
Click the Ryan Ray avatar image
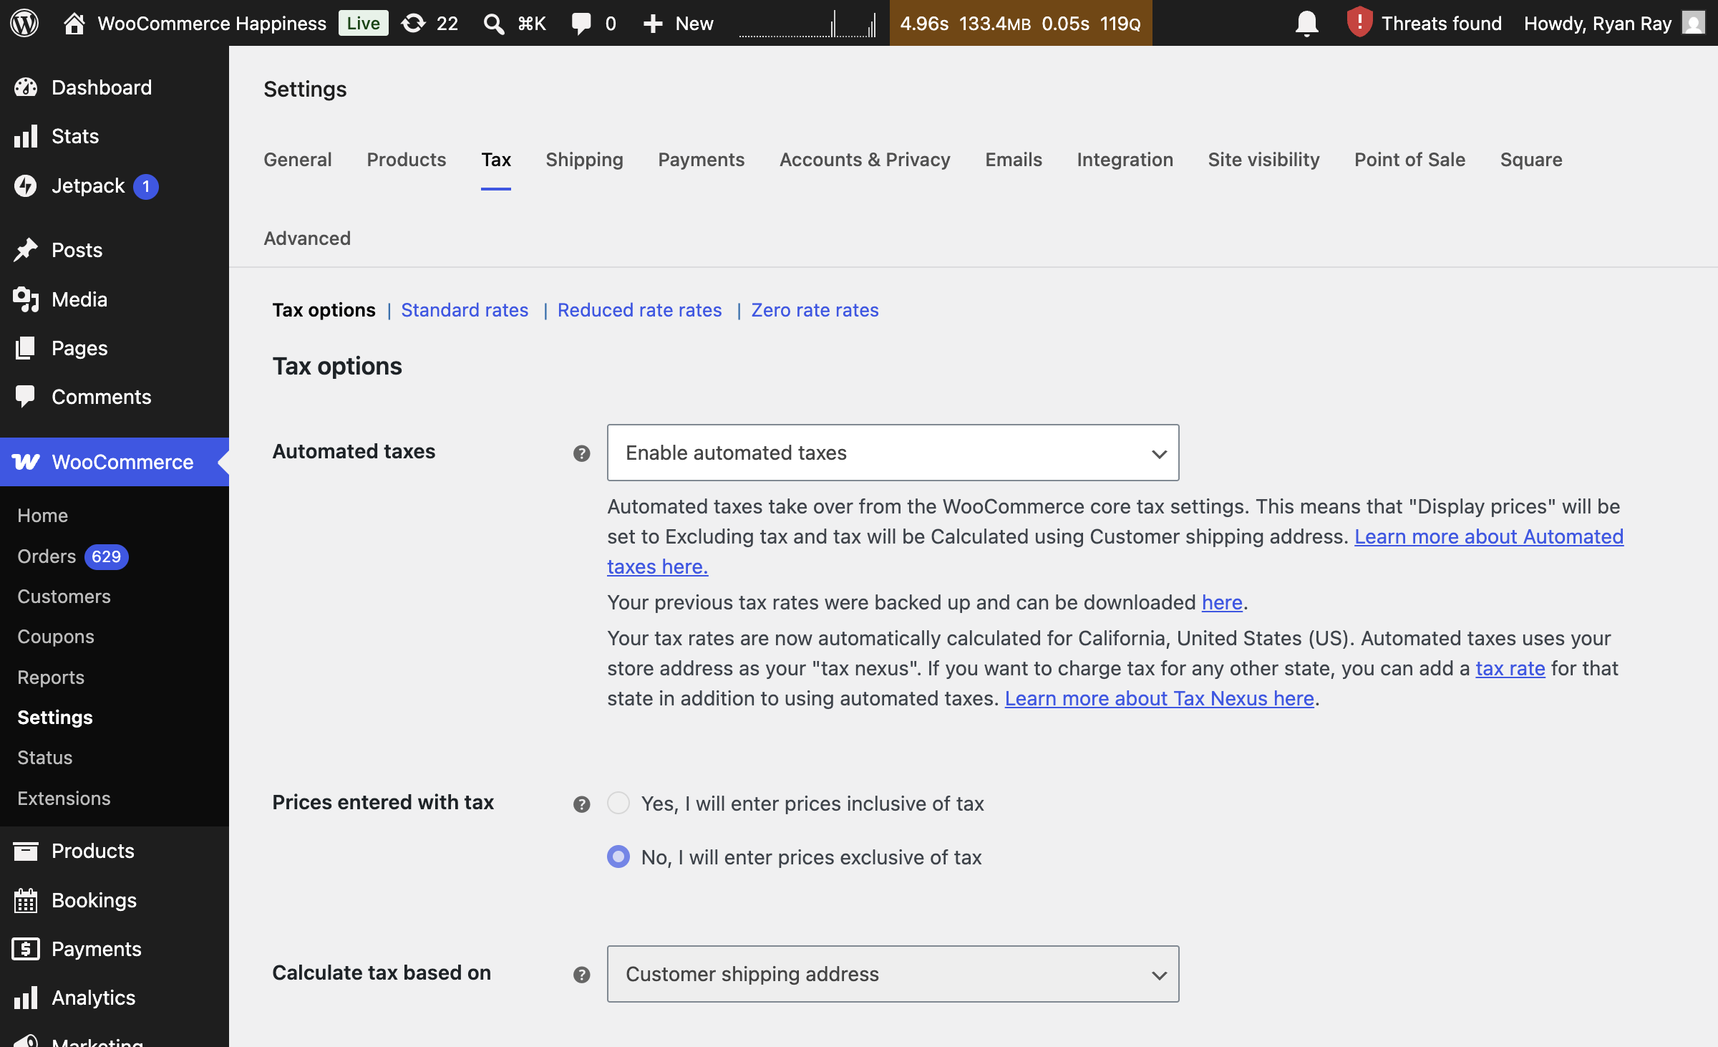1693,23
